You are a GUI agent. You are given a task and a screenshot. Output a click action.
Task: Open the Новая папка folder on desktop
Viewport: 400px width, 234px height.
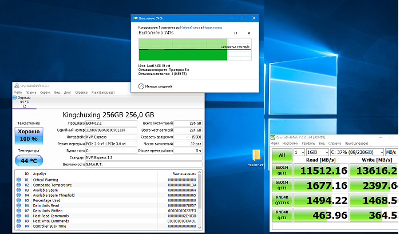pos(256,157)
